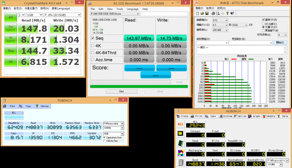Click the description text box scrollbar in ATTO
The width and height of the screenshot is (292, 168).
pyautogui.click(x=285, y=50)
